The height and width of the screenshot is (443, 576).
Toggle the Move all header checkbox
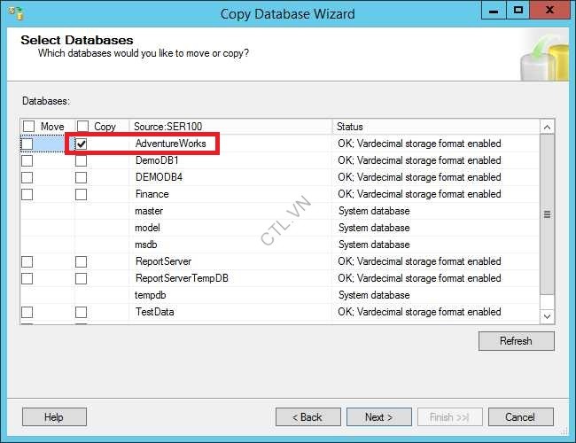click(x=29, y=127)
